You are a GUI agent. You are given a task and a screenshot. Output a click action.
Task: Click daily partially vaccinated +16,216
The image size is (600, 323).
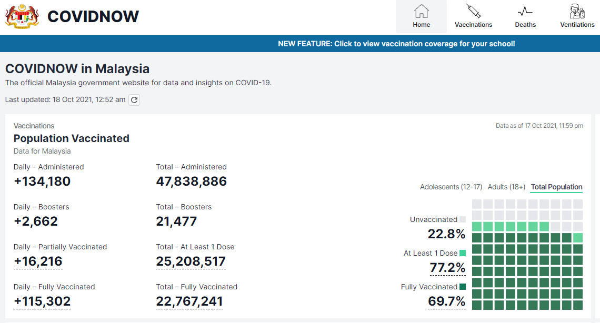tap(38, 261)
